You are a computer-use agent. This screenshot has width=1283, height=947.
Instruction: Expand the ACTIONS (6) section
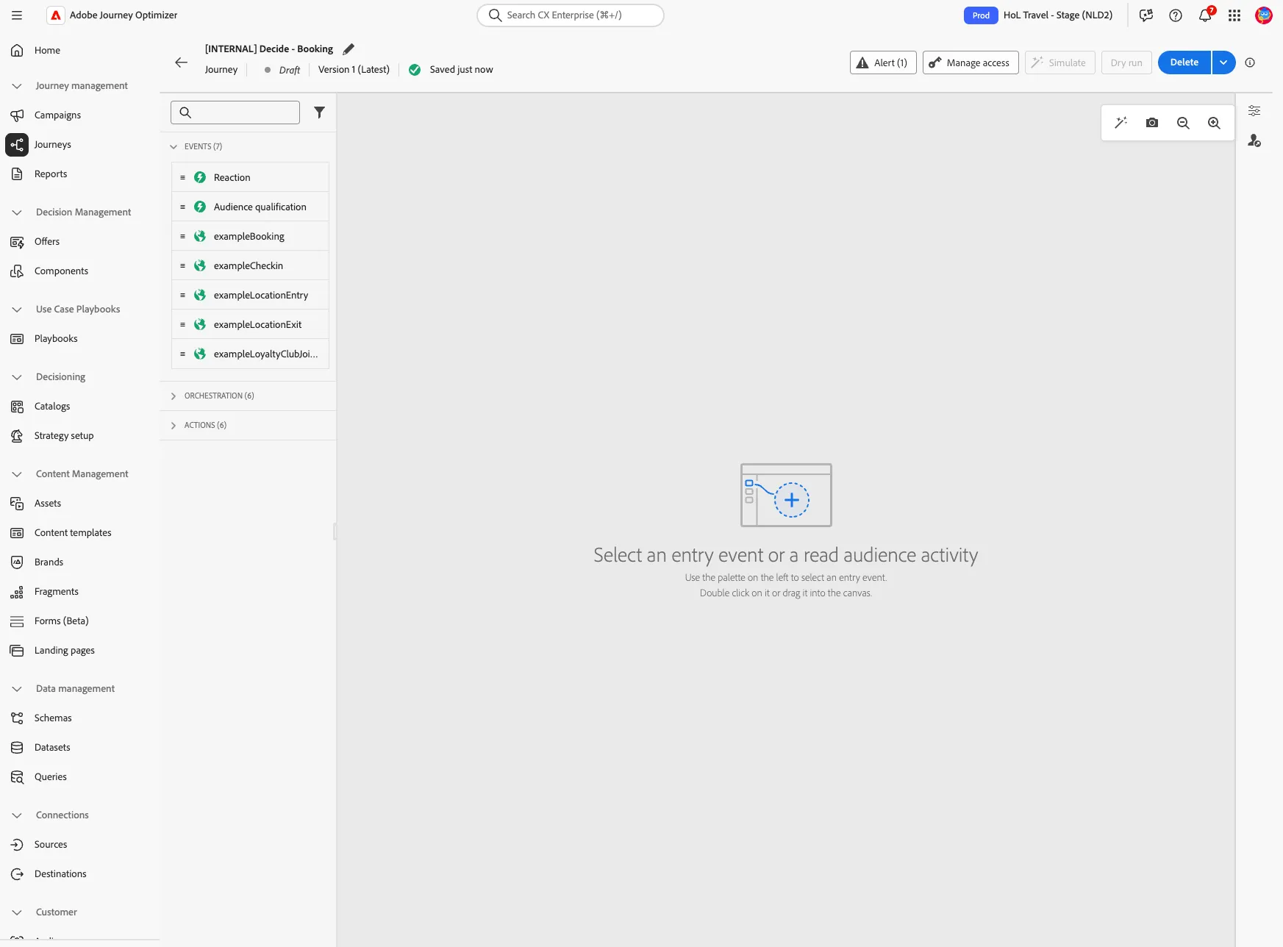click(x=174, y=426)
